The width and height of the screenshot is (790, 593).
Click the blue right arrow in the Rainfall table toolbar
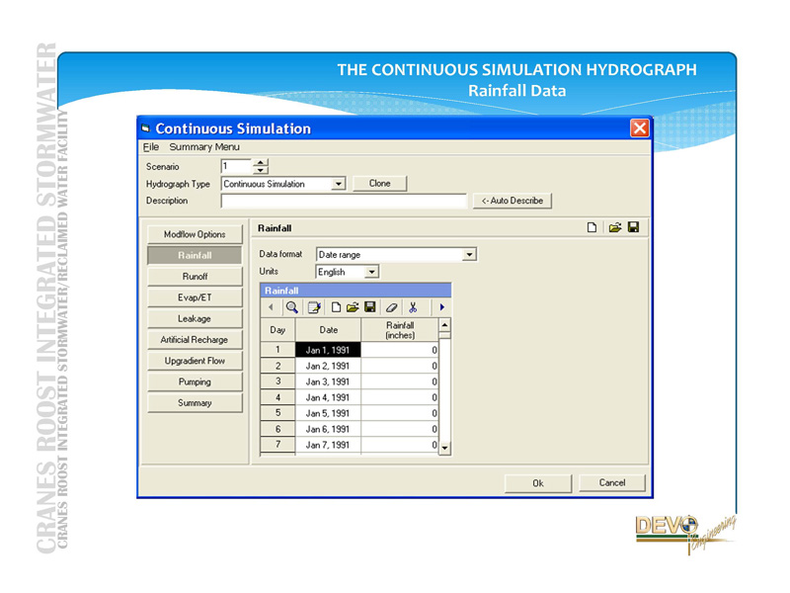pos(441,307)
